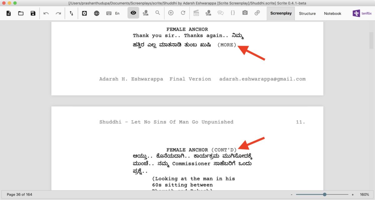The height and width of the screenshot is (200, 375).
Task: Click the FEMALE ANCHOR (CONT'D) character cue
Action: point(202,150)
